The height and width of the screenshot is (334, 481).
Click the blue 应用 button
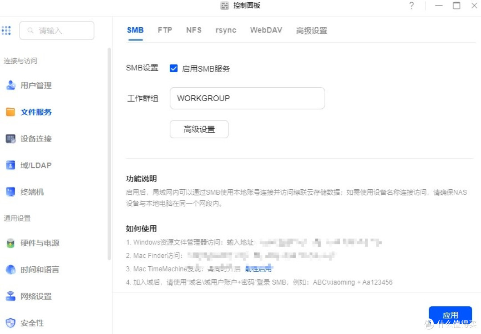tap(450, 315)
